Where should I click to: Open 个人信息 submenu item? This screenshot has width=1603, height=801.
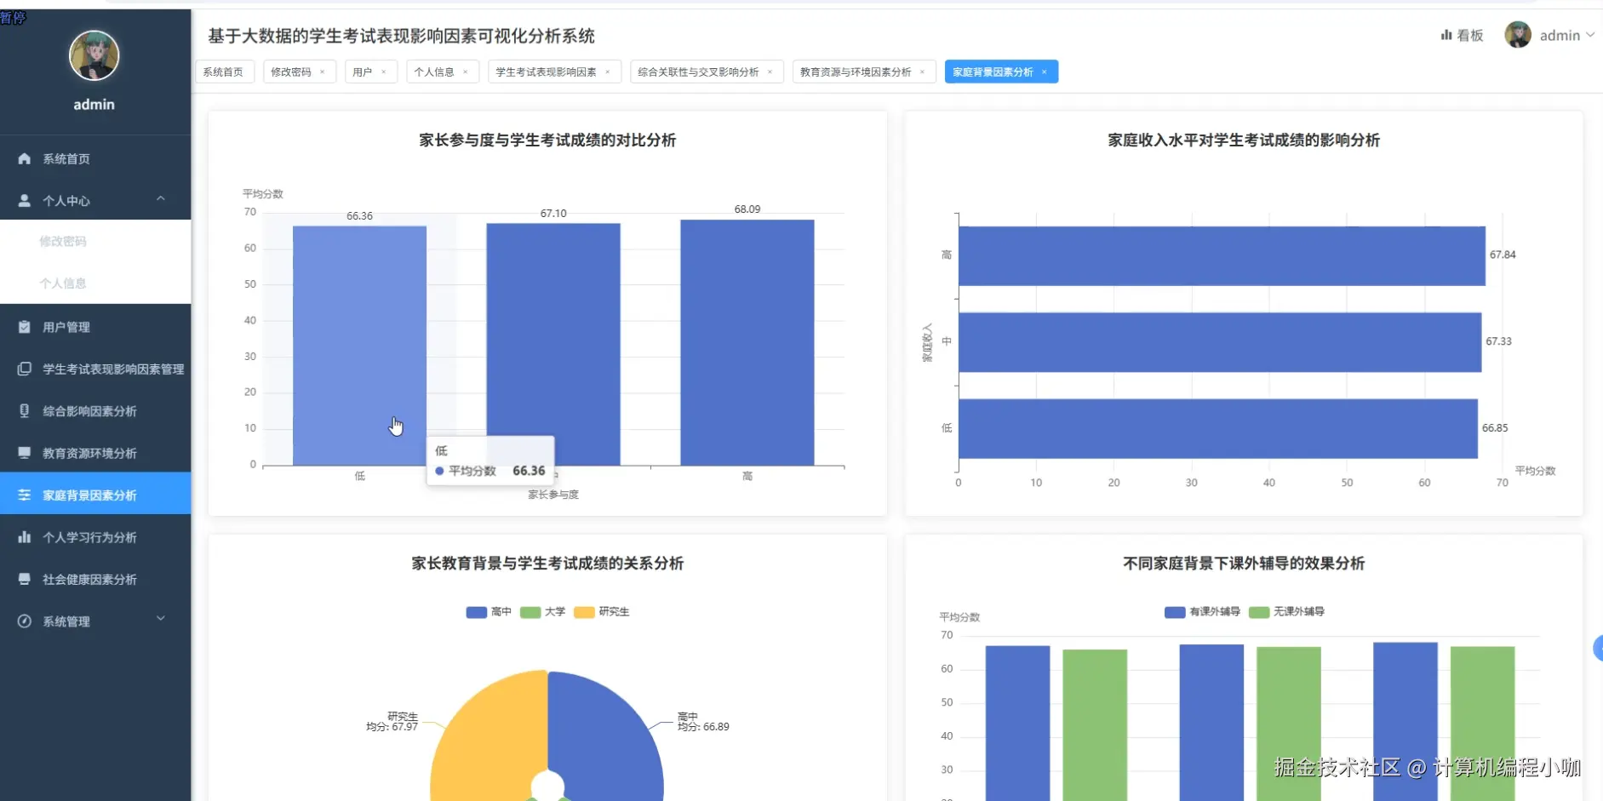(x=95, y=283)
